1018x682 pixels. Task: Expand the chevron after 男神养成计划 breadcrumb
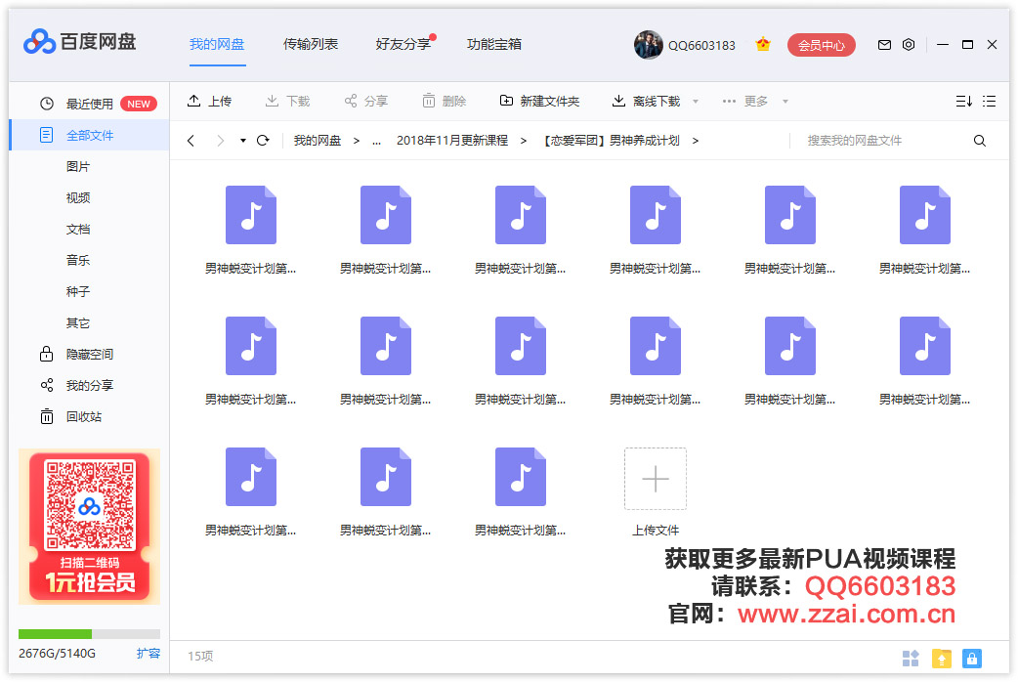click(x=696, y=141)
